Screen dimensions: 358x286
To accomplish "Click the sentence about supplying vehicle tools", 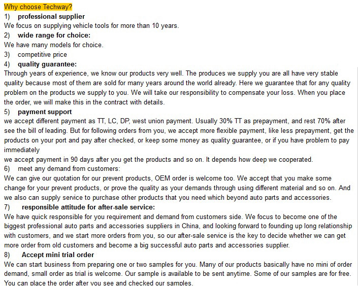I will 91,25.
